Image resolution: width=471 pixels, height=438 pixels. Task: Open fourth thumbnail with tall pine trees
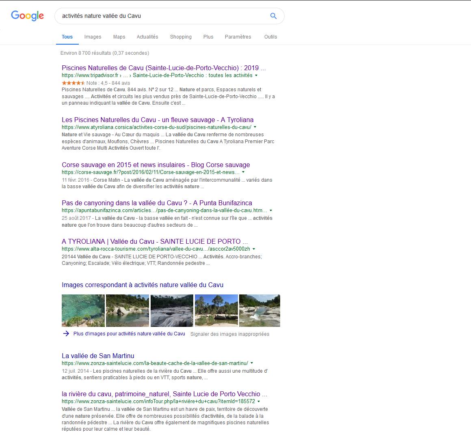click(216, 311)
